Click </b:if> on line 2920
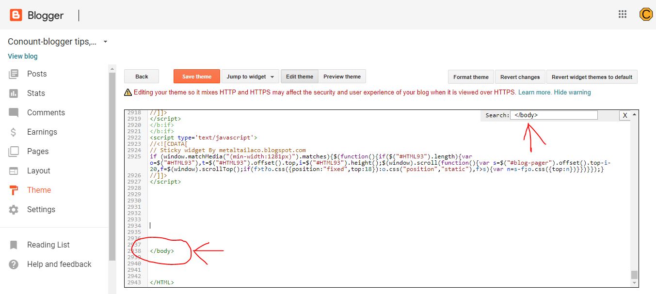Viewport: 656px width, 294px height. coord(162,125)
